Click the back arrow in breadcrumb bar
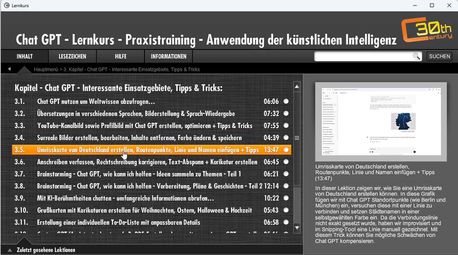 pyautogui.click(x=9, y=69)
